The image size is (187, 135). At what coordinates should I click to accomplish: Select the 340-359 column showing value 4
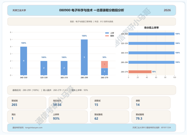click(23, 61)
